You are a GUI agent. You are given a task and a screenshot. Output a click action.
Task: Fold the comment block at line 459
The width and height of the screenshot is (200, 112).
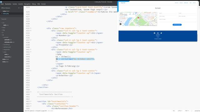pos(31,92)
